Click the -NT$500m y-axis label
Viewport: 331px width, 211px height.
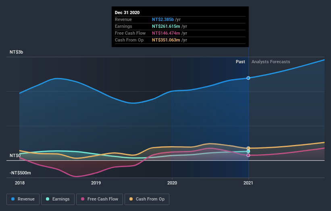[x=20, y=173]
